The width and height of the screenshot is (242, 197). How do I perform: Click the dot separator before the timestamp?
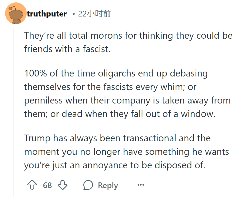(x=74, y=14)
